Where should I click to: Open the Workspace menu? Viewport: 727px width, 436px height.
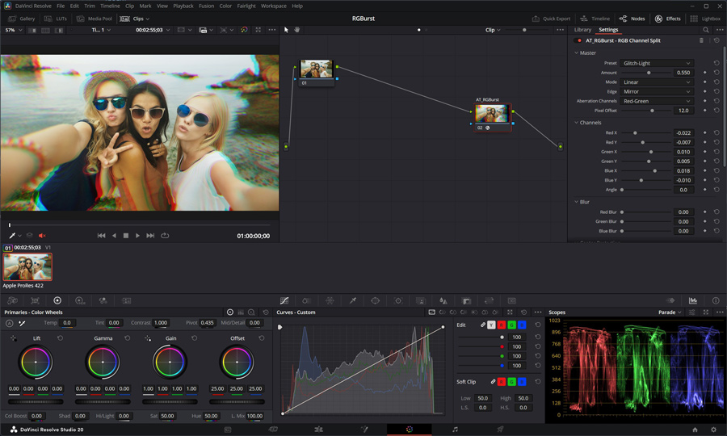click(274, 6)
